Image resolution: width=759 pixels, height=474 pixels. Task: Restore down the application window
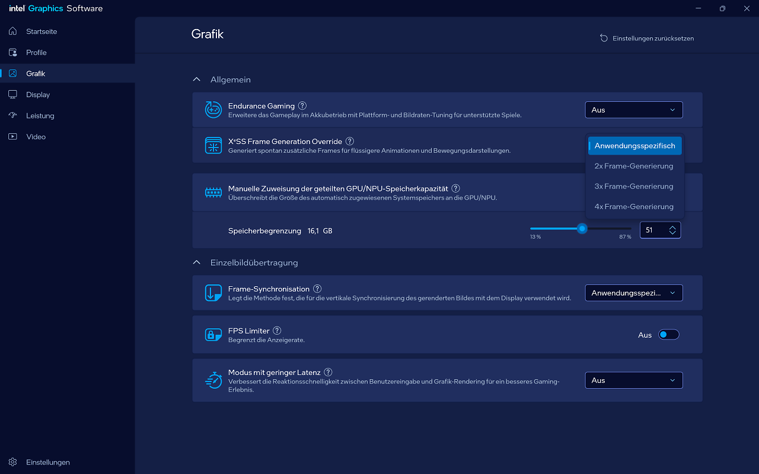722,8
